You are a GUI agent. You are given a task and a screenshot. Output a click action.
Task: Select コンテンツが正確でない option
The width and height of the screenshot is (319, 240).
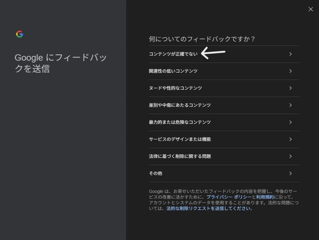(224, 54)
